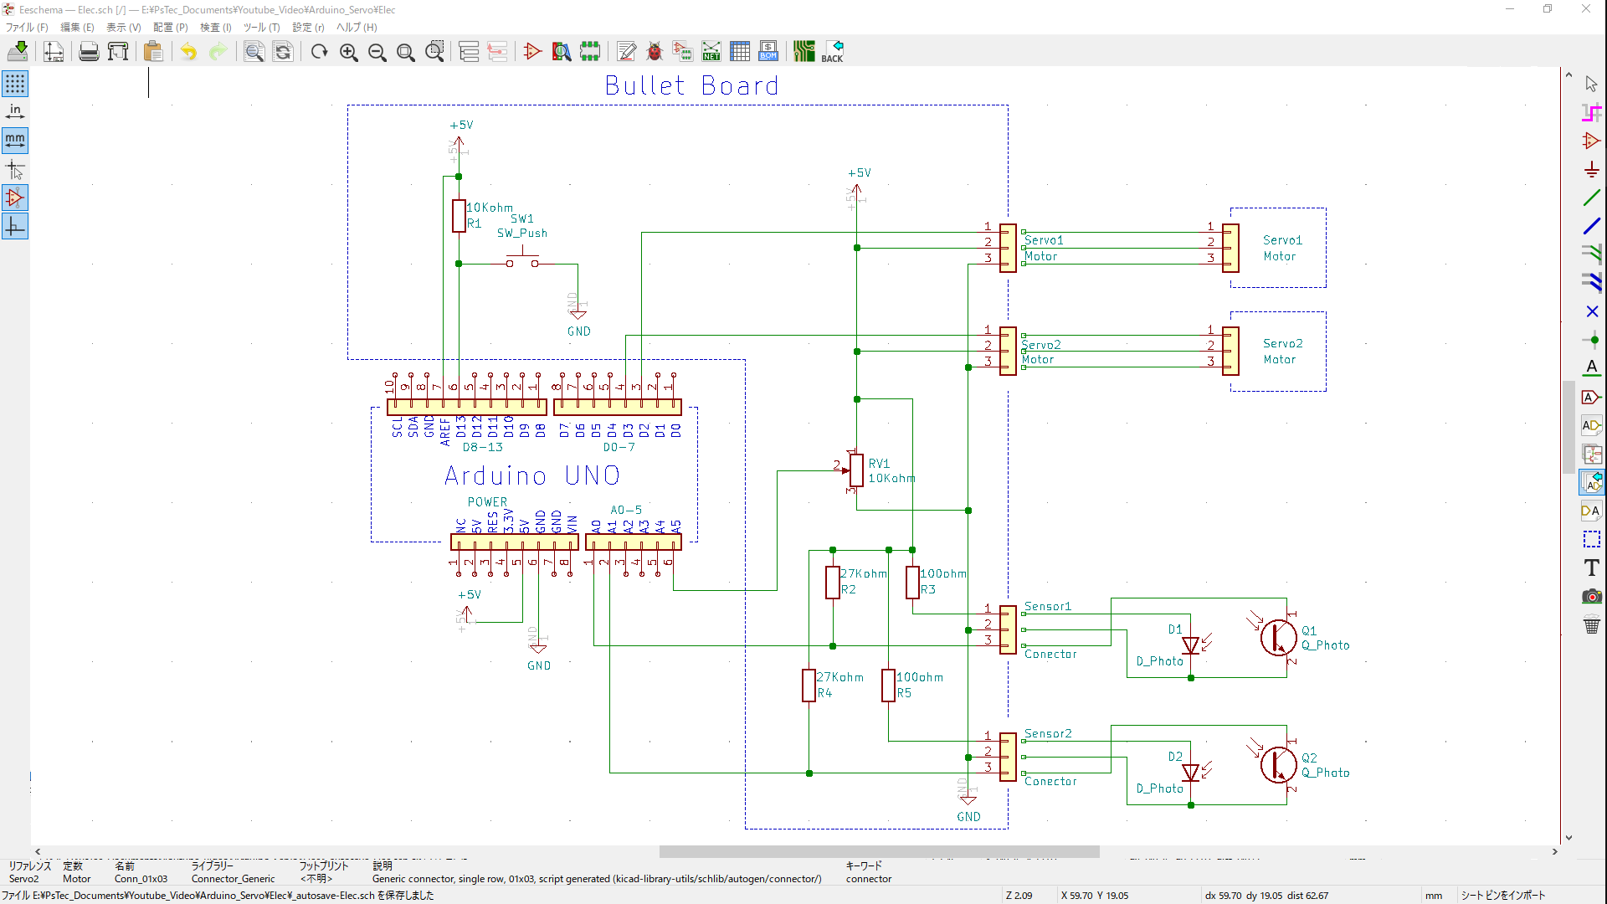The image size is (1607, 904).
Task: Select the no-connect flag tool
Action: [x=1591, y=311]
